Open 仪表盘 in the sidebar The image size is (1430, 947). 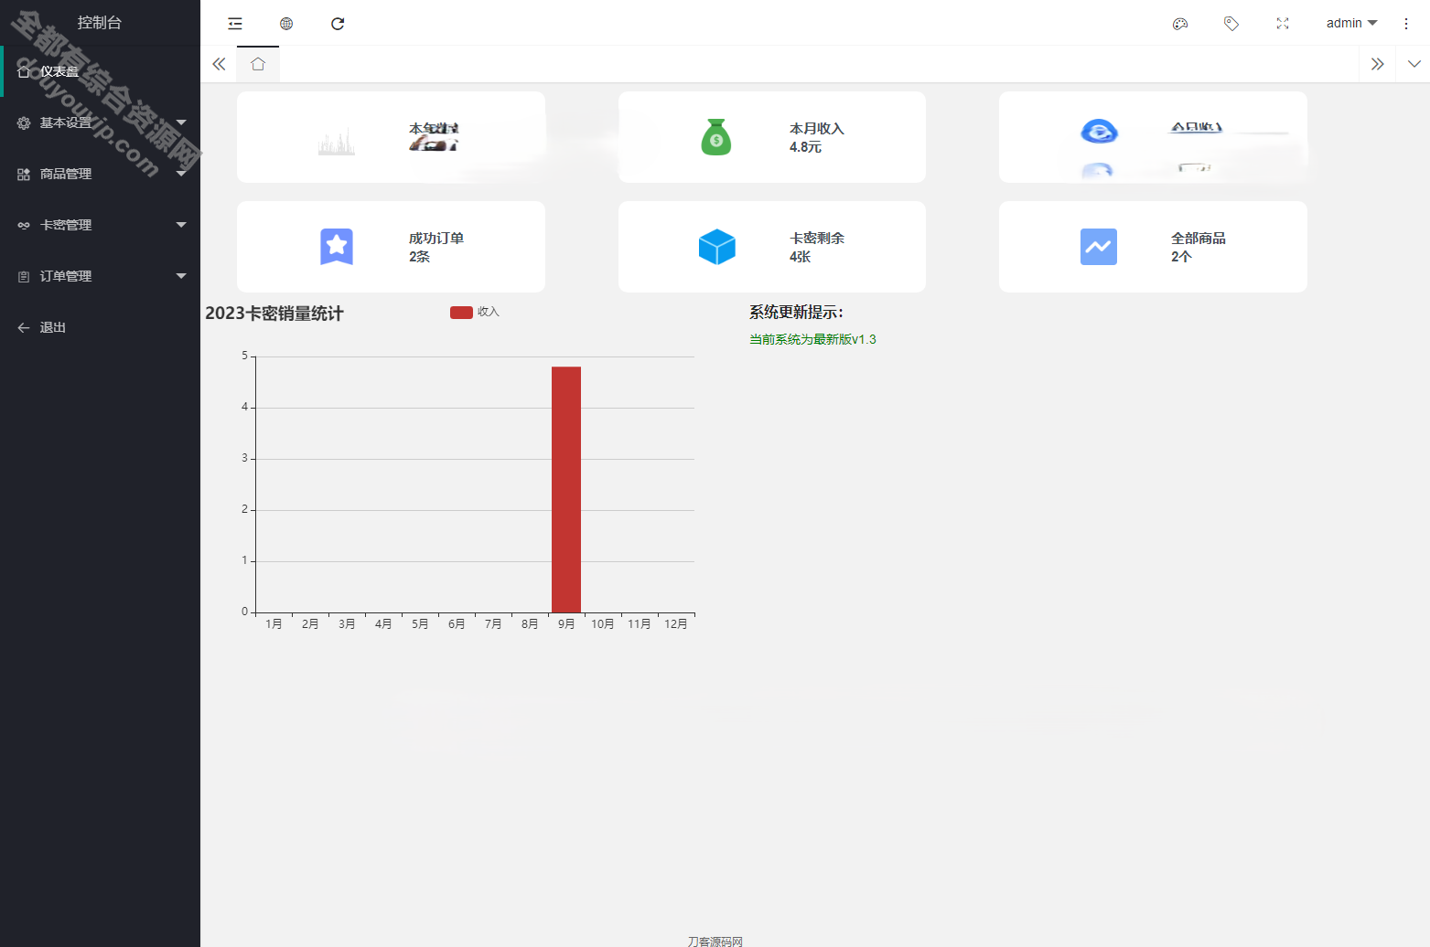[100, 71]
